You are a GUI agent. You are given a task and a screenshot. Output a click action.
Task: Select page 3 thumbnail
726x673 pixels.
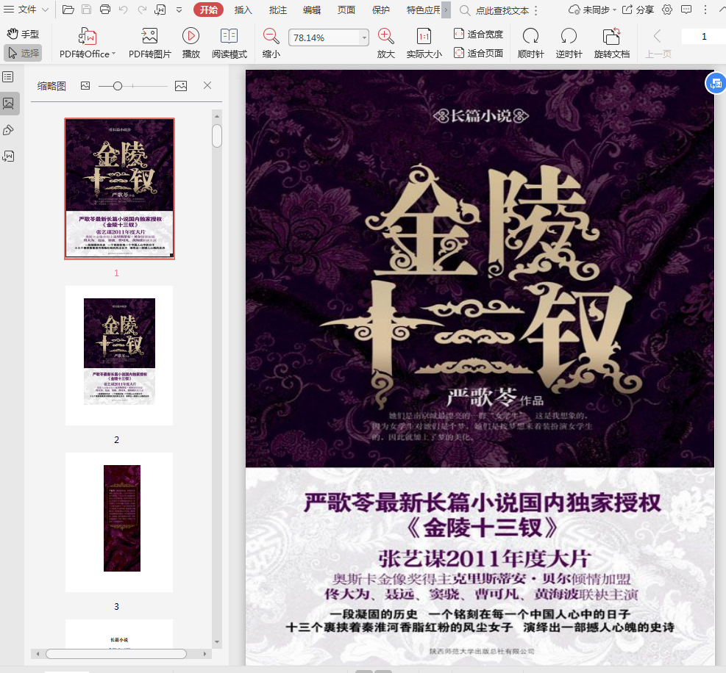coord(119,522)
